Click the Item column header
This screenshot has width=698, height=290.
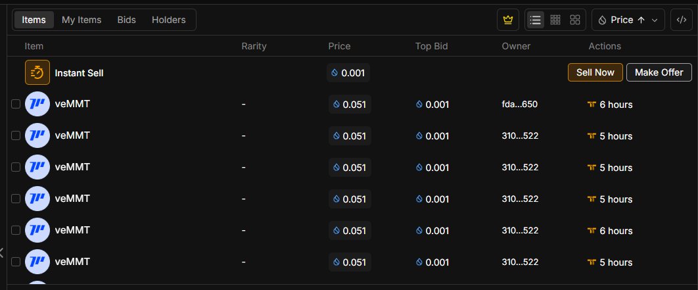34,46
